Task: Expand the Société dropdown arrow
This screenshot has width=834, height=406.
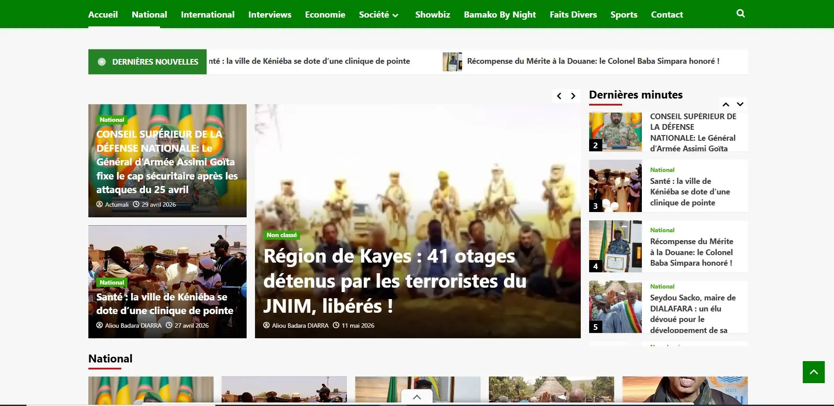Action: (395, 15)
